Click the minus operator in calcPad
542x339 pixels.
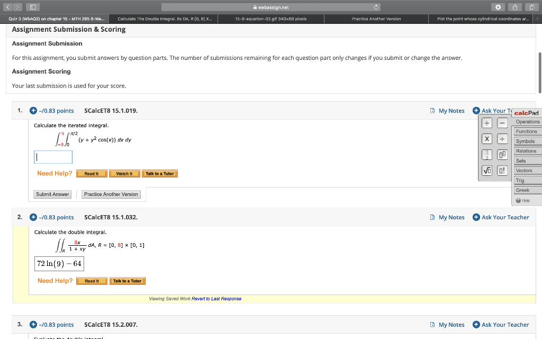pyautogui.click(x=502, y=122)
